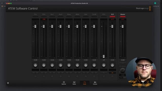Click the ATEM Software Control title
The image size is (162, 91).
point(23,8)
